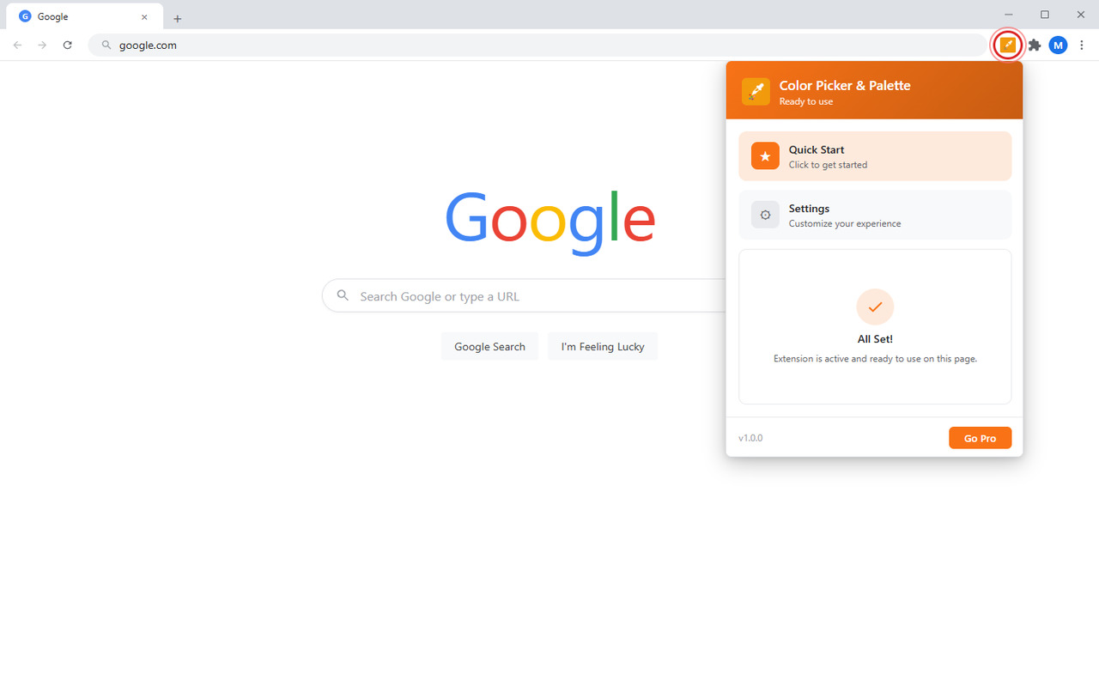The width and height of the screenshot is (1099, 687).
Task: Click the star icon next to Quick Start
Action: [764, 155]
